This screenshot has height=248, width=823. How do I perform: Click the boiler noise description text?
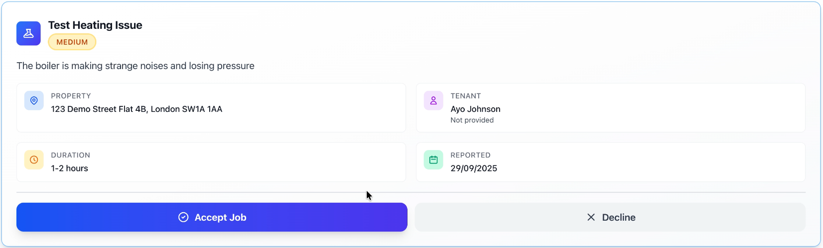pyautogui.click(x=136, y=66)
